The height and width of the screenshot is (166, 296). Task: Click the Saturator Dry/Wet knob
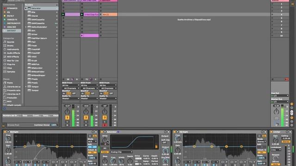pyautogui.click(x=166, y=161)
